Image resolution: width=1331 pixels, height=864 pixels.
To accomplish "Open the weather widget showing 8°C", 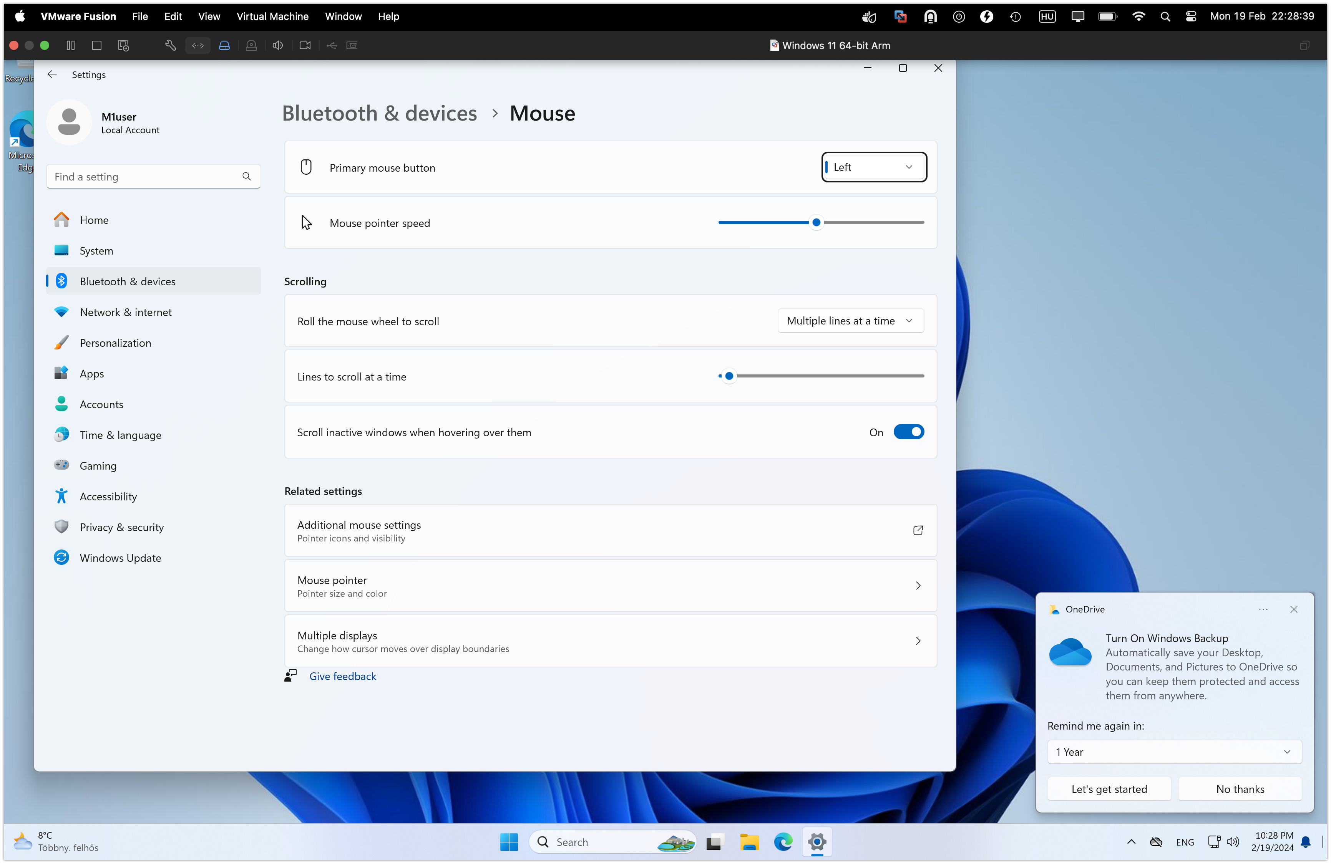I will click(x=56, y=842).
